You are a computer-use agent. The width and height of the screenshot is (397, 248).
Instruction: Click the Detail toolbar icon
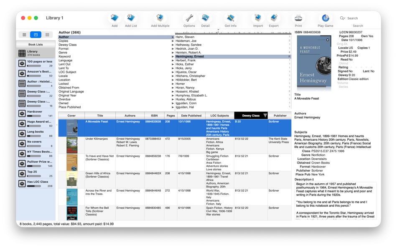[205, 18]
